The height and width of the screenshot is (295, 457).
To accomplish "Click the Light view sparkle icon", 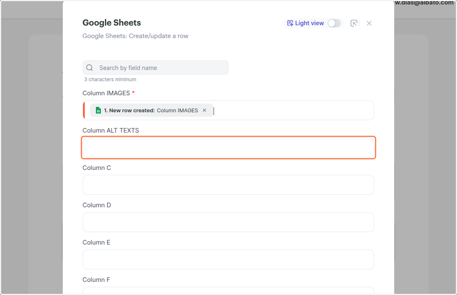I will [290, 23].
